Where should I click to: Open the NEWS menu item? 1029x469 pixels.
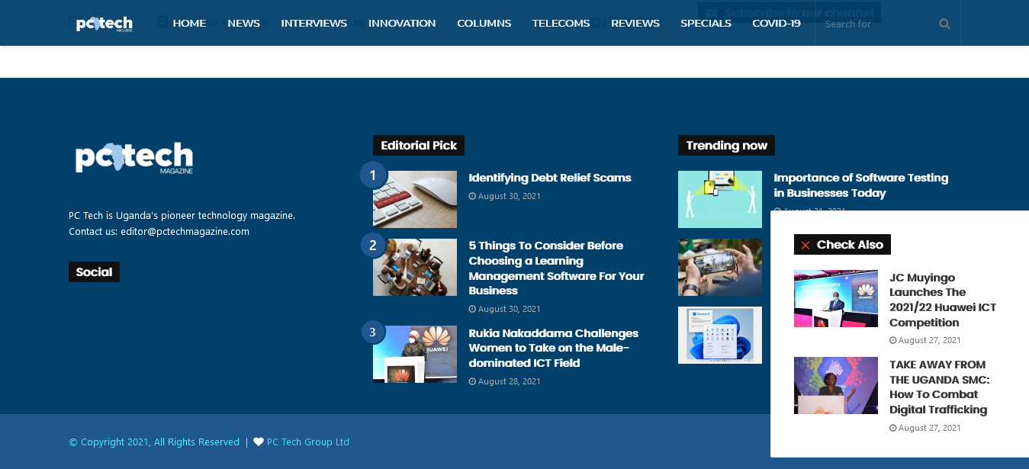pyautogui.click(x=243, y=23)
